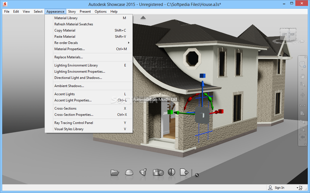This screenshot has height=193, width=310.
Task: Select Ambient Shadows...
Action: coord(88,86)
